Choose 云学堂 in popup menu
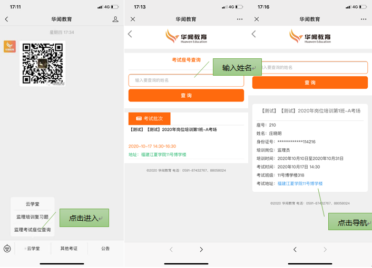 pos(33,204)
